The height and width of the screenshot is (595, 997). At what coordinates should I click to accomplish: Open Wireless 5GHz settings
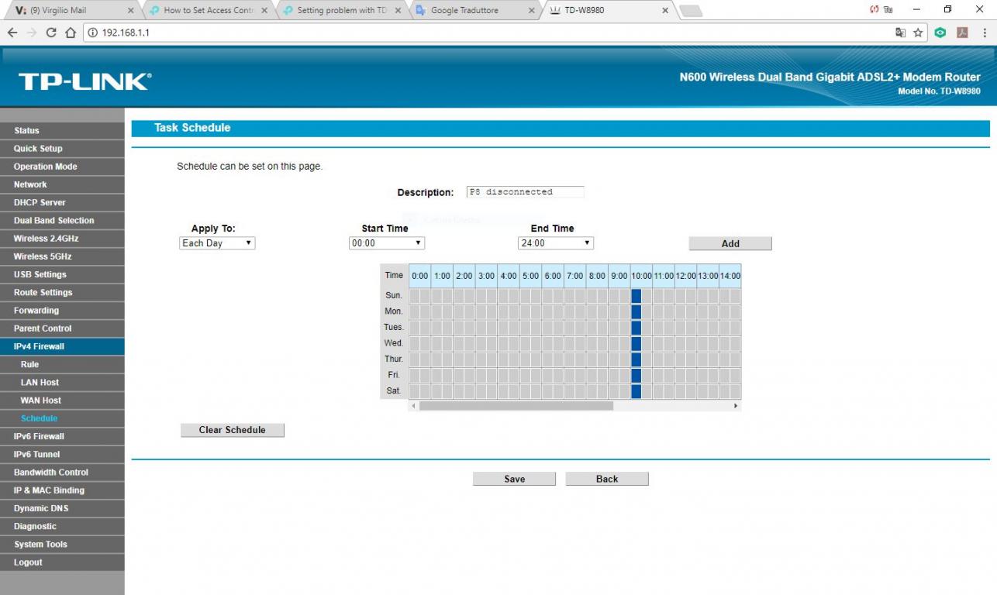coord(62,256)
